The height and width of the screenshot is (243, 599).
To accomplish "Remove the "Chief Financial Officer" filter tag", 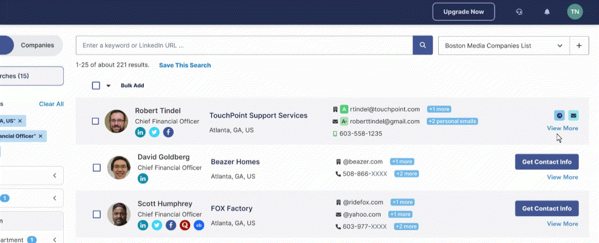I will point(40,136).
